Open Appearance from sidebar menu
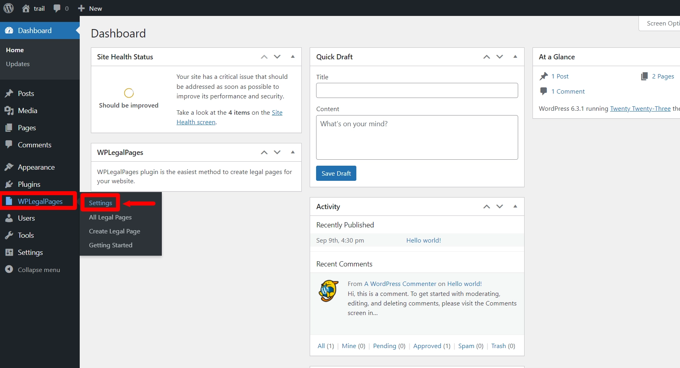 36,167
